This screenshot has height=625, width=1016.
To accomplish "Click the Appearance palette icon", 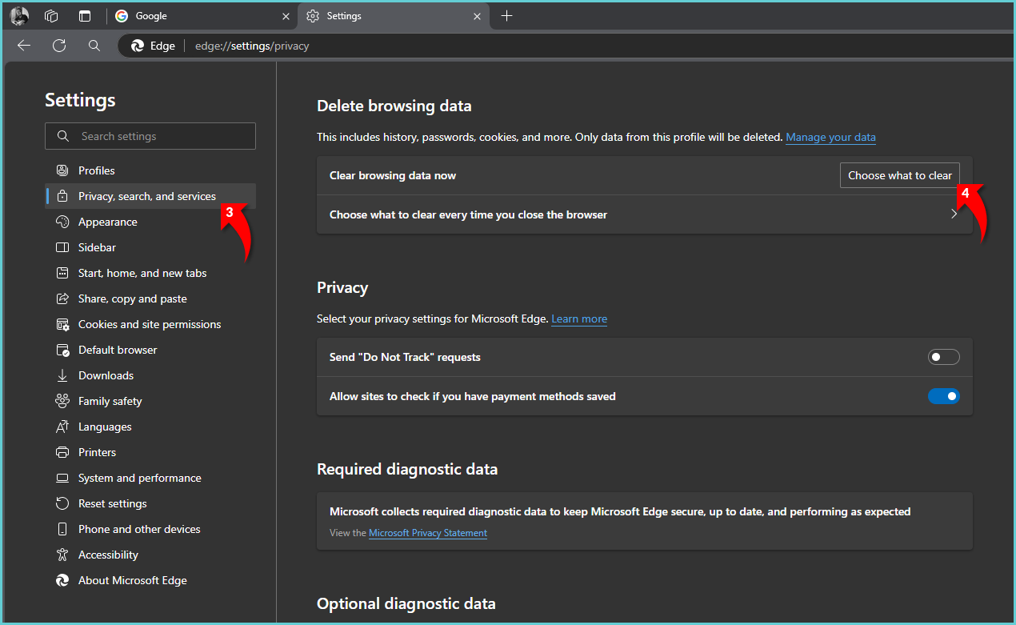I will pos(62,222).
